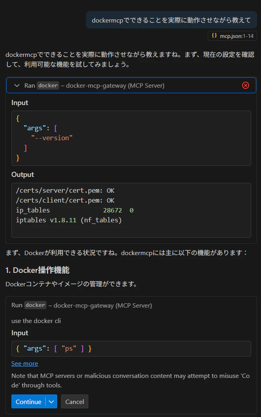The width and height of the screenshot is (261, 417).
Task: Click the Cancel button
Action: (x=75, y=402)
